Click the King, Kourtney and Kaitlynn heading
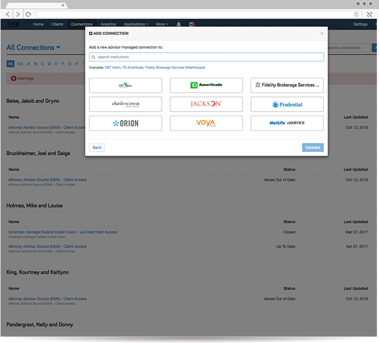This screenshot has height=343, width=379. pos(37,272)
